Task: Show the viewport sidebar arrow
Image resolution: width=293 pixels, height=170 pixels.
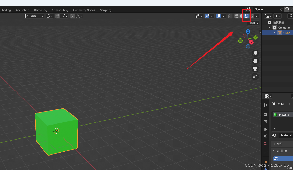Action: click(260, 32)
